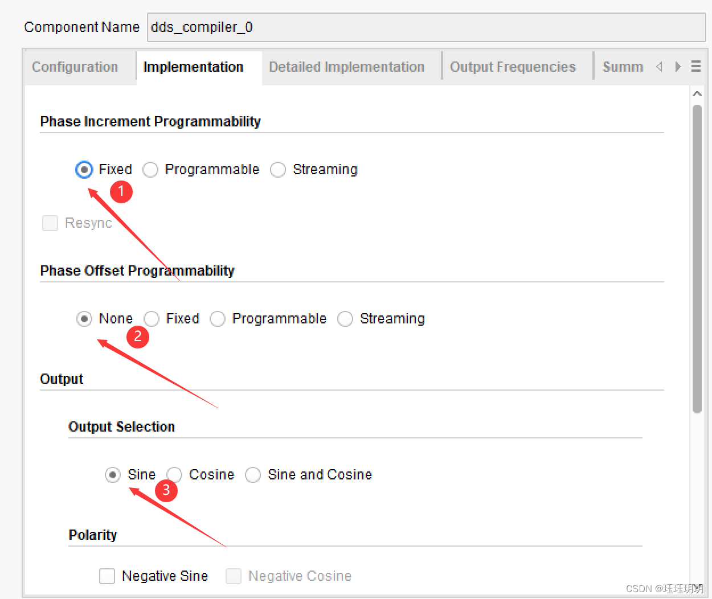Select Sine and Cosine output
Screen dimensions: 712x599
tap(253, 475)
